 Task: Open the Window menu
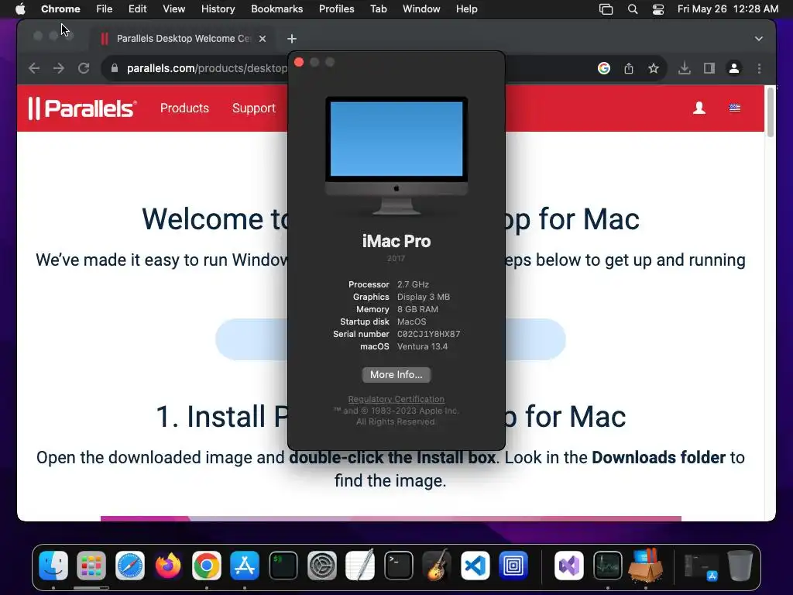pos(421,9)
